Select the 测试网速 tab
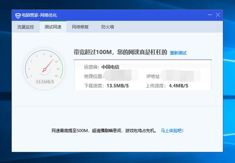The width and height of the screenshot is (235, 163). (x=53, y=27)
